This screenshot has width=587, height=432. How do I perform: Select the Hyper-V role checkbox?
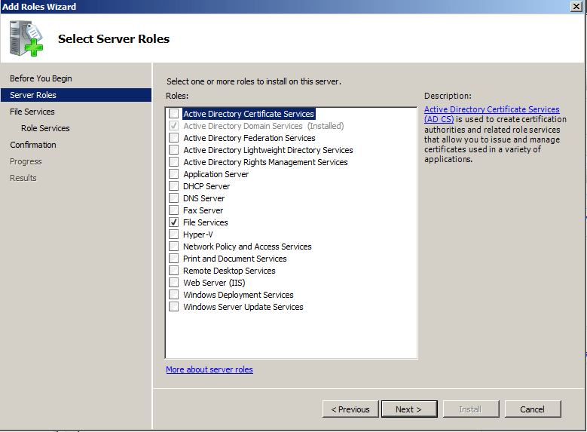point(174,234)
